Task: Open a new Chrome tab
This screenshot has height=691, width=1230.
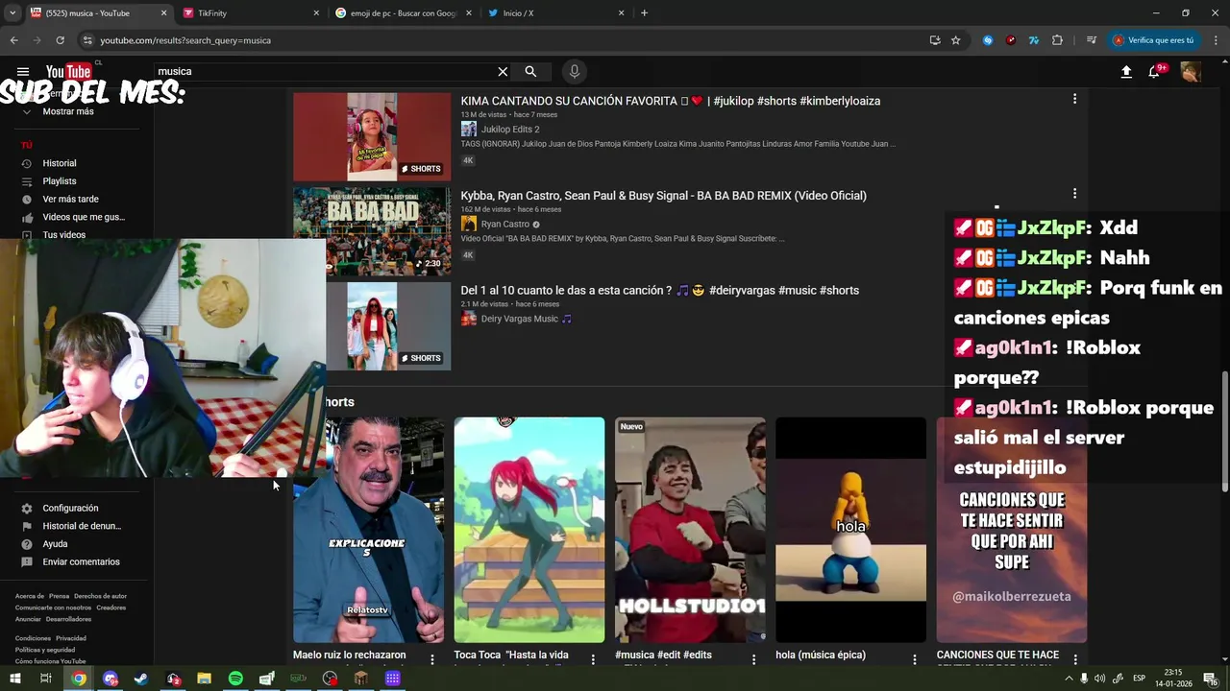Action: coord(644,13)
